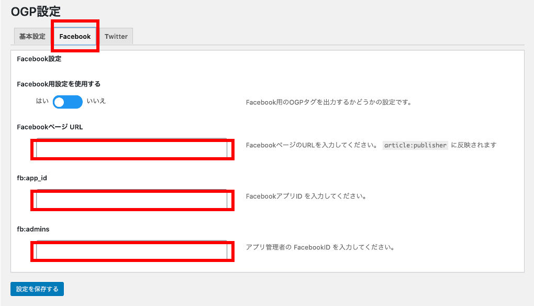Click the Facebook用のOGPタグを出力するか description

[329, 102]
